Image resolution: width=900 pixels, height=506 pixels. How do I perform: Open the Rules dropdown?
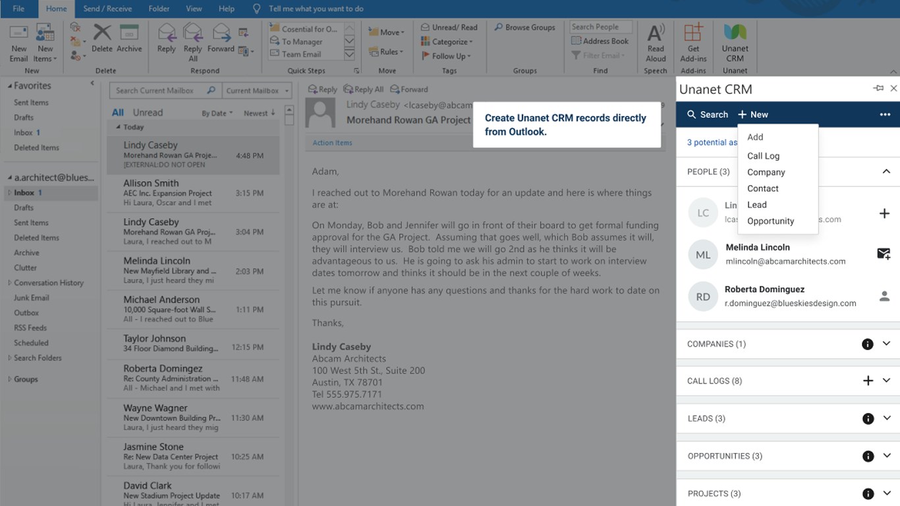[x=386, y=51]
